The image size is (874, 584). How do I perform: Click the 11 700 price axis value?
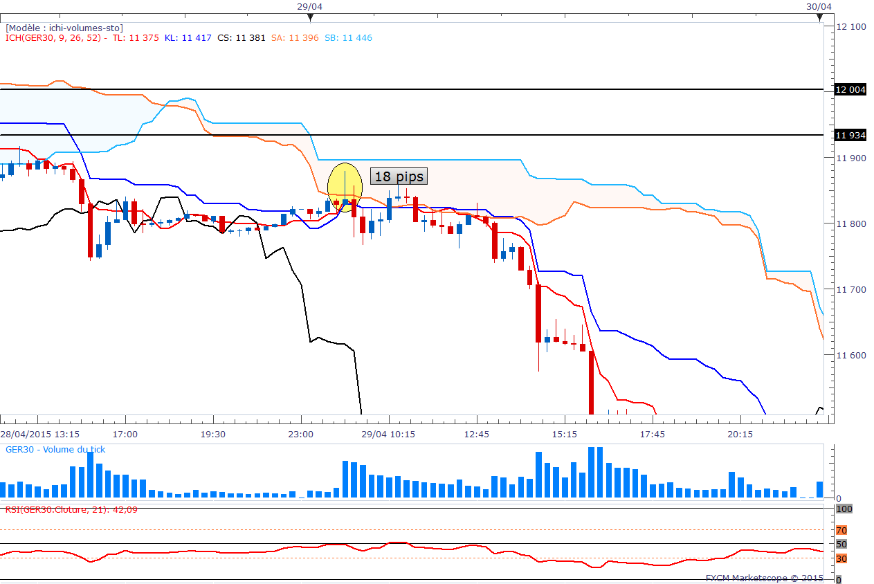tap(850, 289)
